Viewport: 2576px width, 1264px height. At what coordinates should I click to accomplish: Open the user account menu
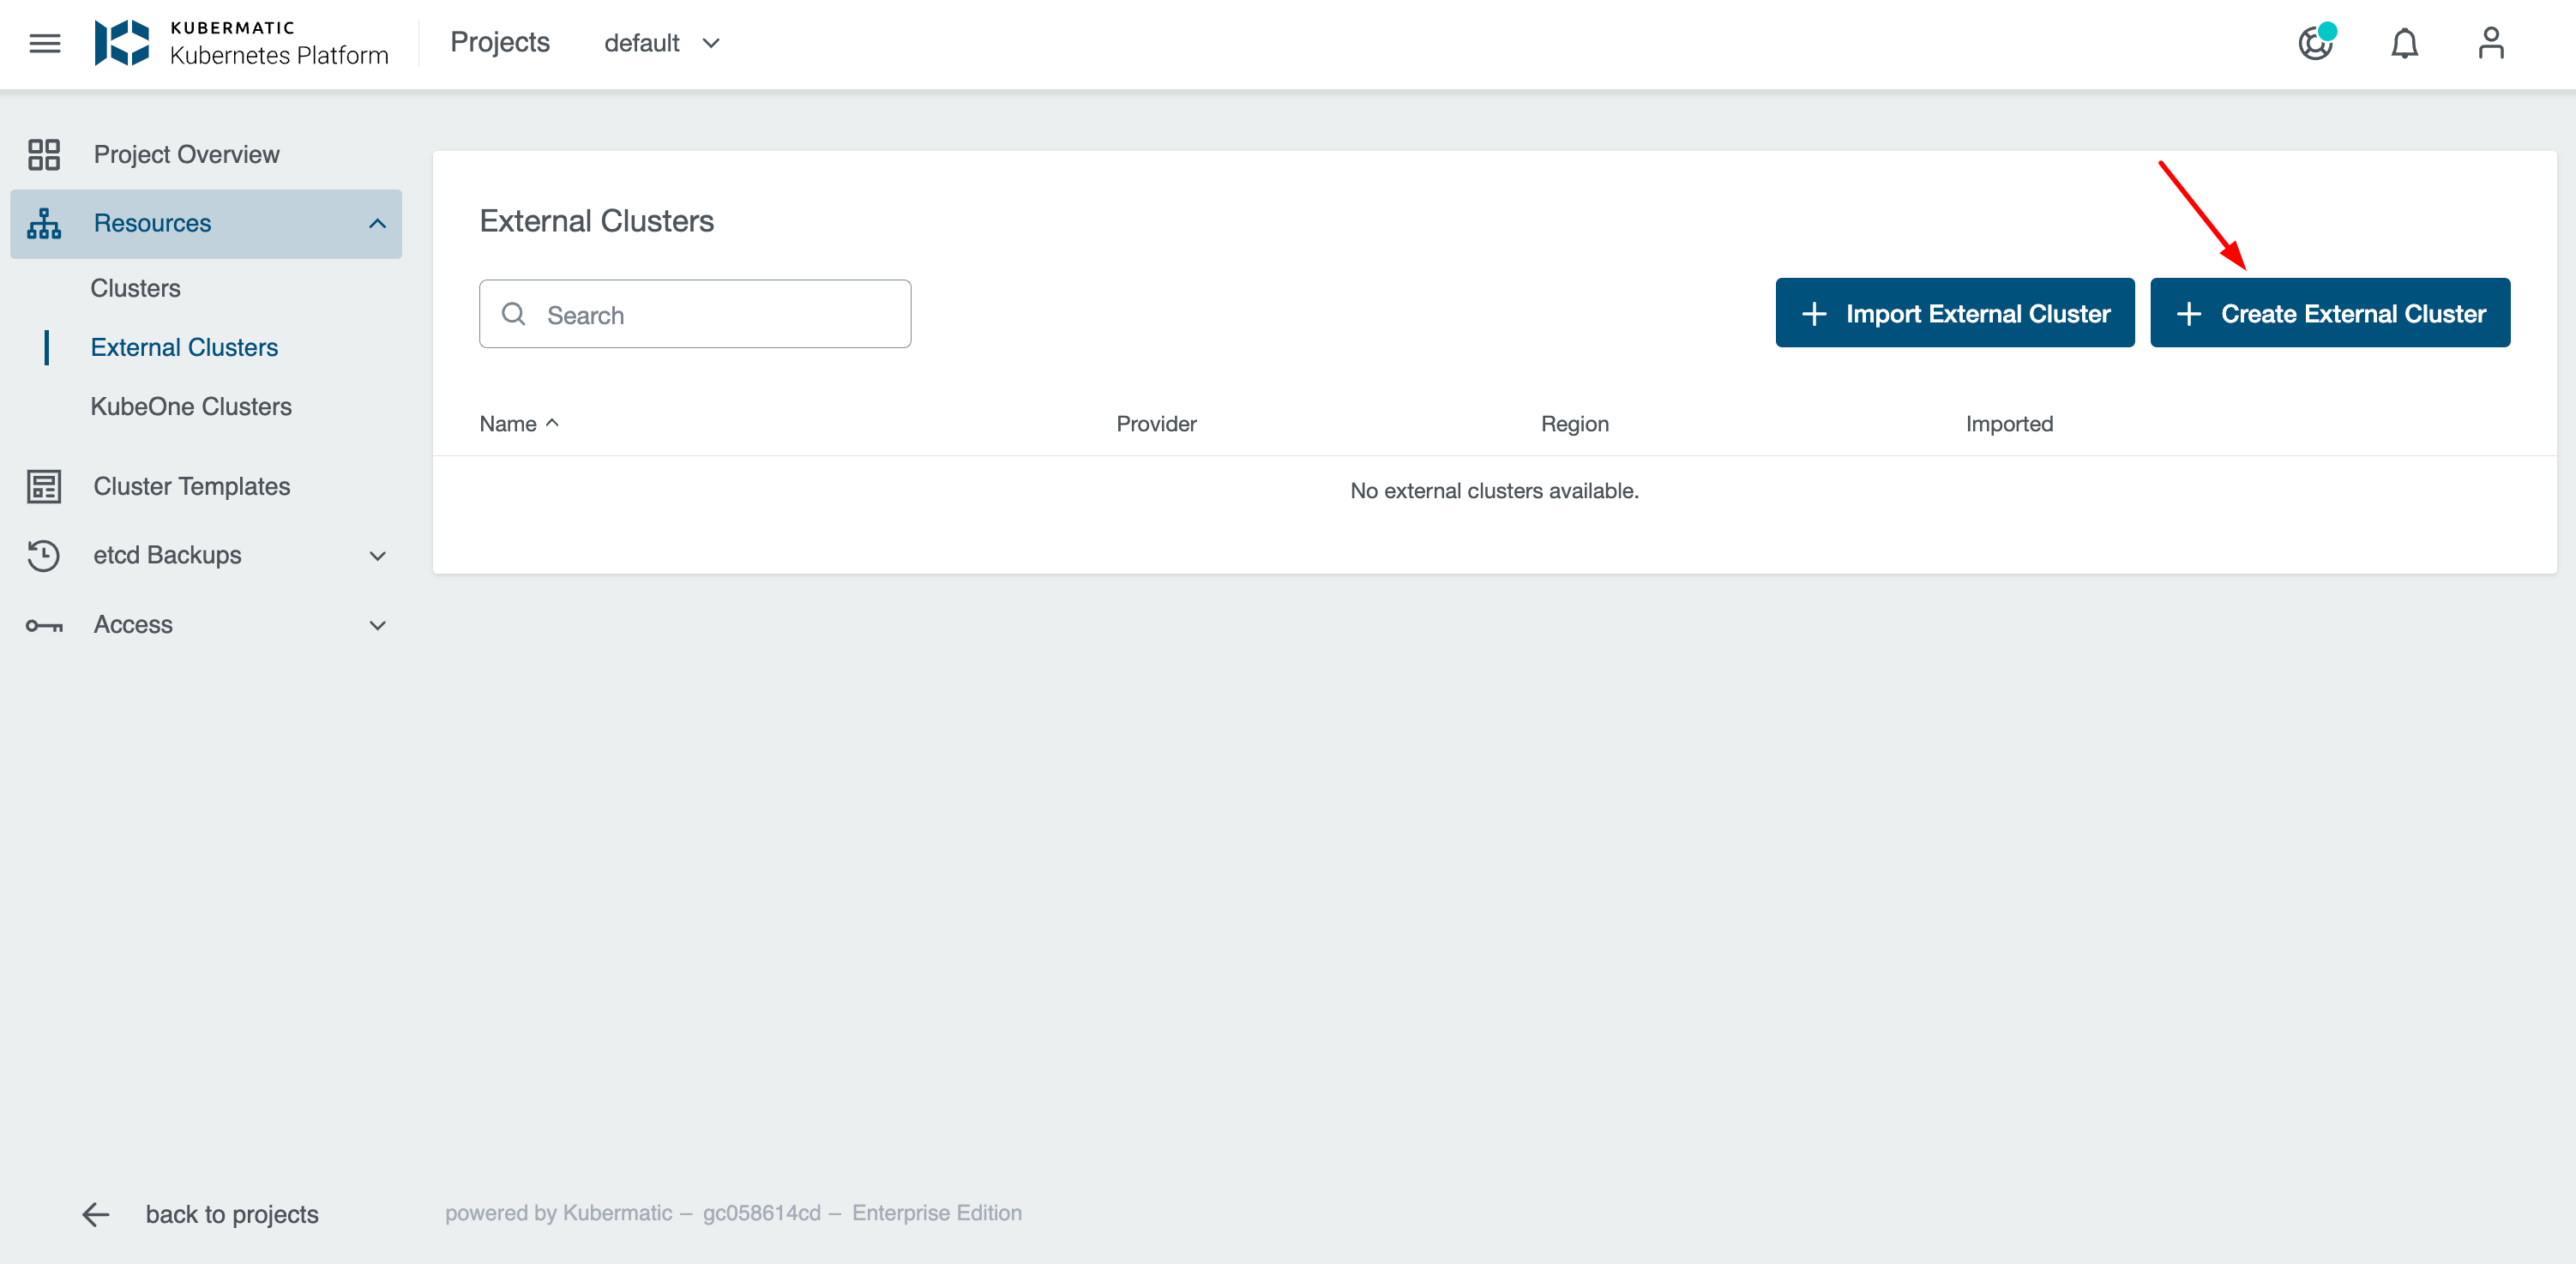(2490, 43)
